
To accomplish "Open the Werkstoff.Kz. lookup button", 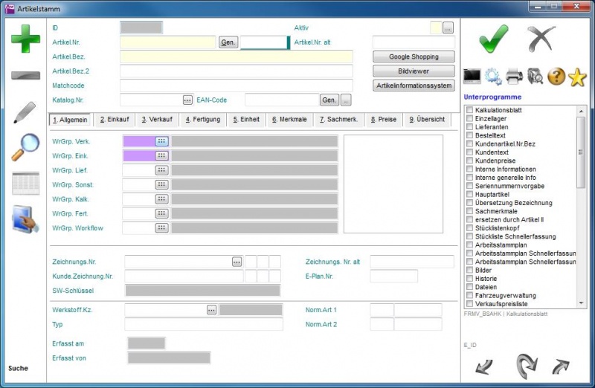I will [211, 309].
